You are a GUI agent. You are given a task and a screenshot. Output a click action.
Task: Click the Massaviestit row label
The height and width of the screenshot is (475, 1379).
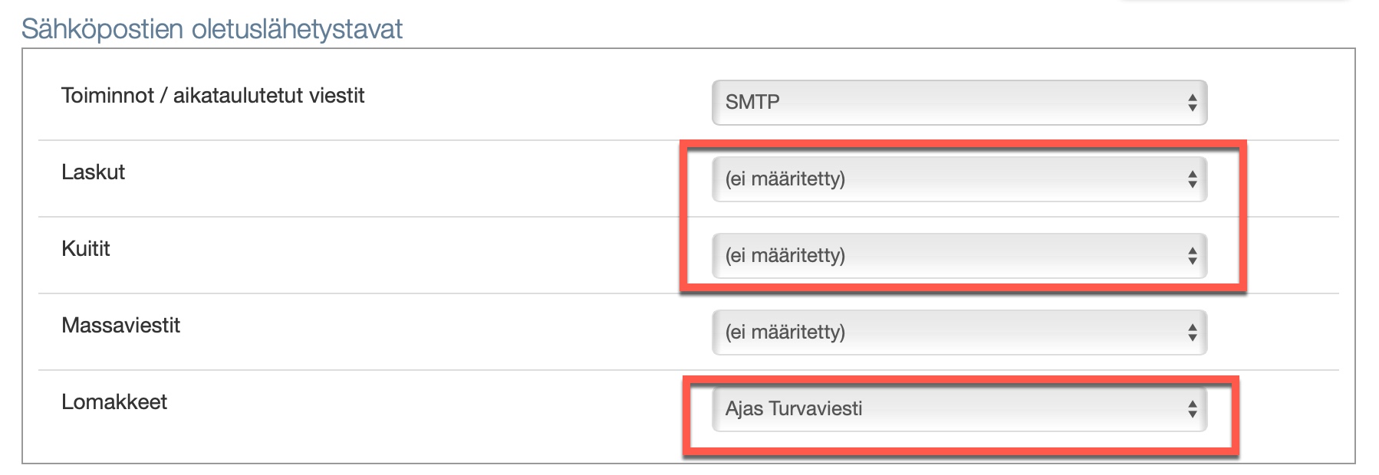(x=120, y=326)
